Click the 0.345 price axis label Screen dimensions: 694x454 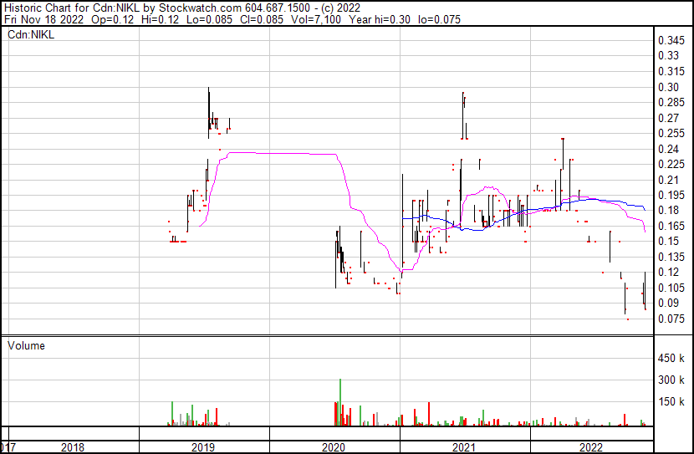click(671, 41)
